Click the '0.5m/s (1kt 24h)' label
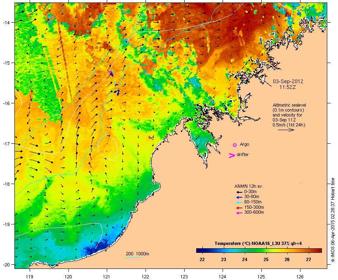The width and height of the screenshot is (338, 280). tap(289, 125)
